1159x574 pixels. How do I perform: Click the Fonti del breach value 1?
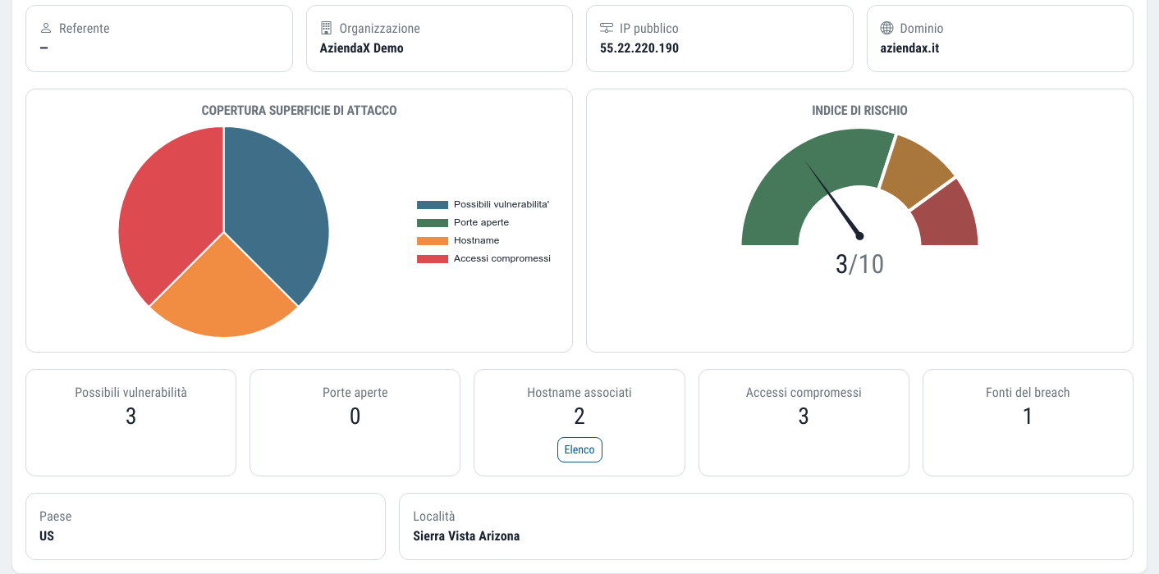click(1028, 417)
